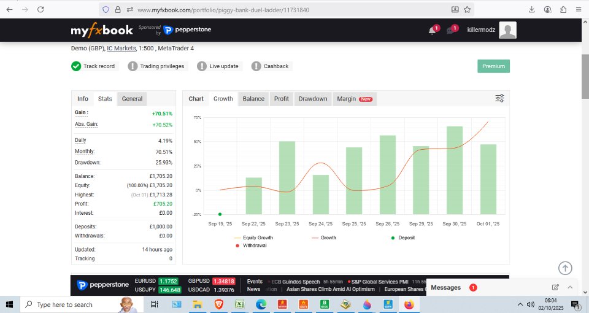Open Task View in taskbar

click(x=155, y=304)
